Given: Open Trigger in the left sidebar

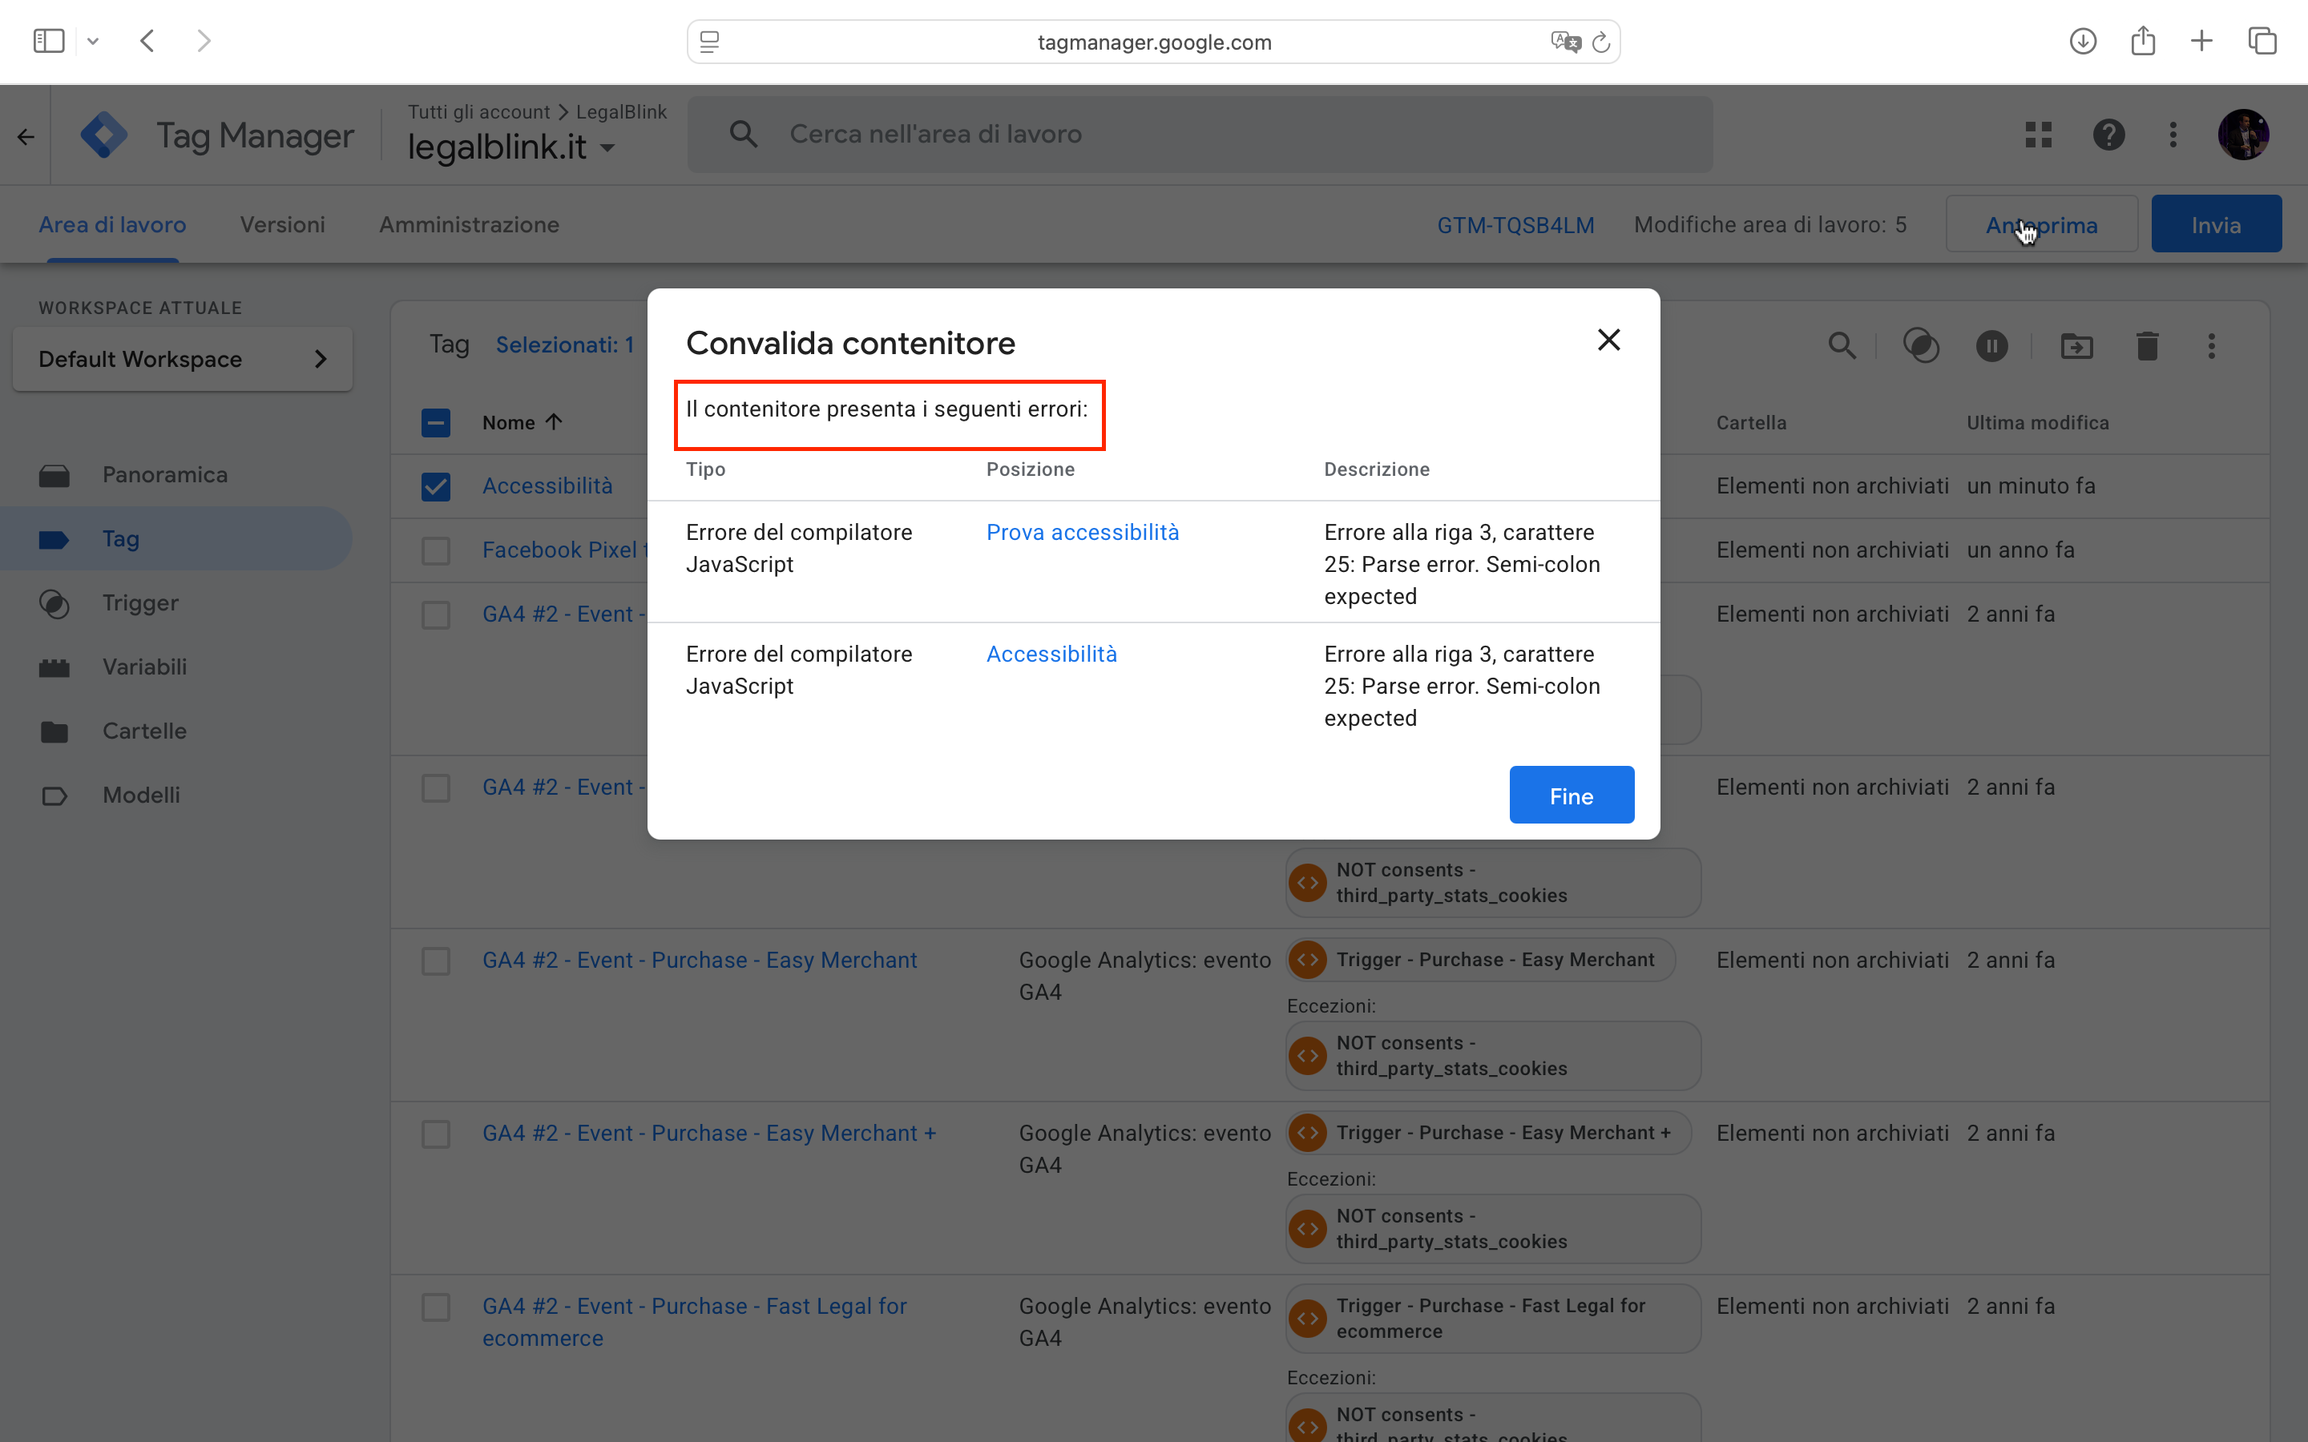Looking at the screenshot, I should click(x=140, y=602).
